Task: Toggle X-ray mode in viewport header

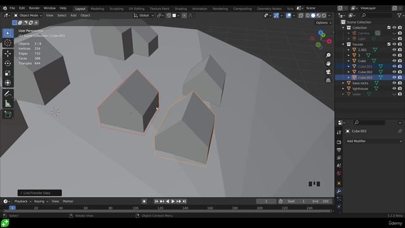Action: pos(301,15)
